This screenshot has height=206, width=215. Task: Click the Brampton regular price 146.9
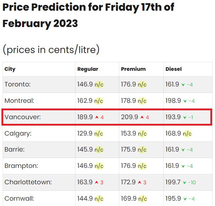click(85, 166)
